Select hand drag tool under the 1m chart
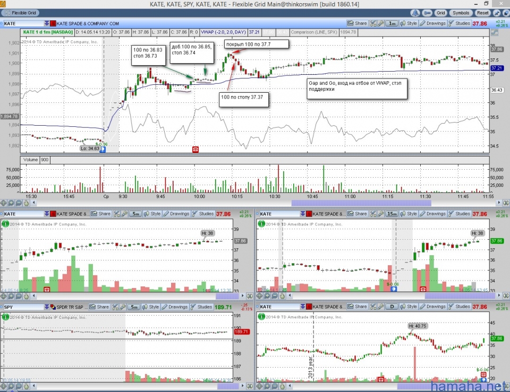 click(x=27, y=203)
